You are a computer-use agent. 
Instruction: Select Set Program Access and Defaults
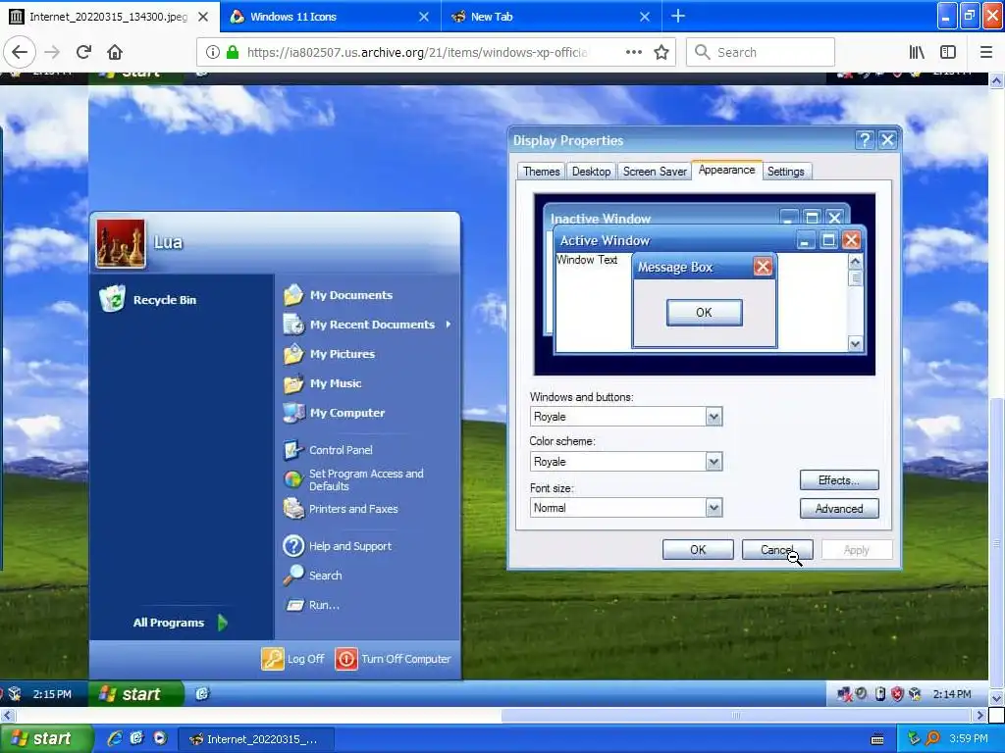tap(353, 479)
